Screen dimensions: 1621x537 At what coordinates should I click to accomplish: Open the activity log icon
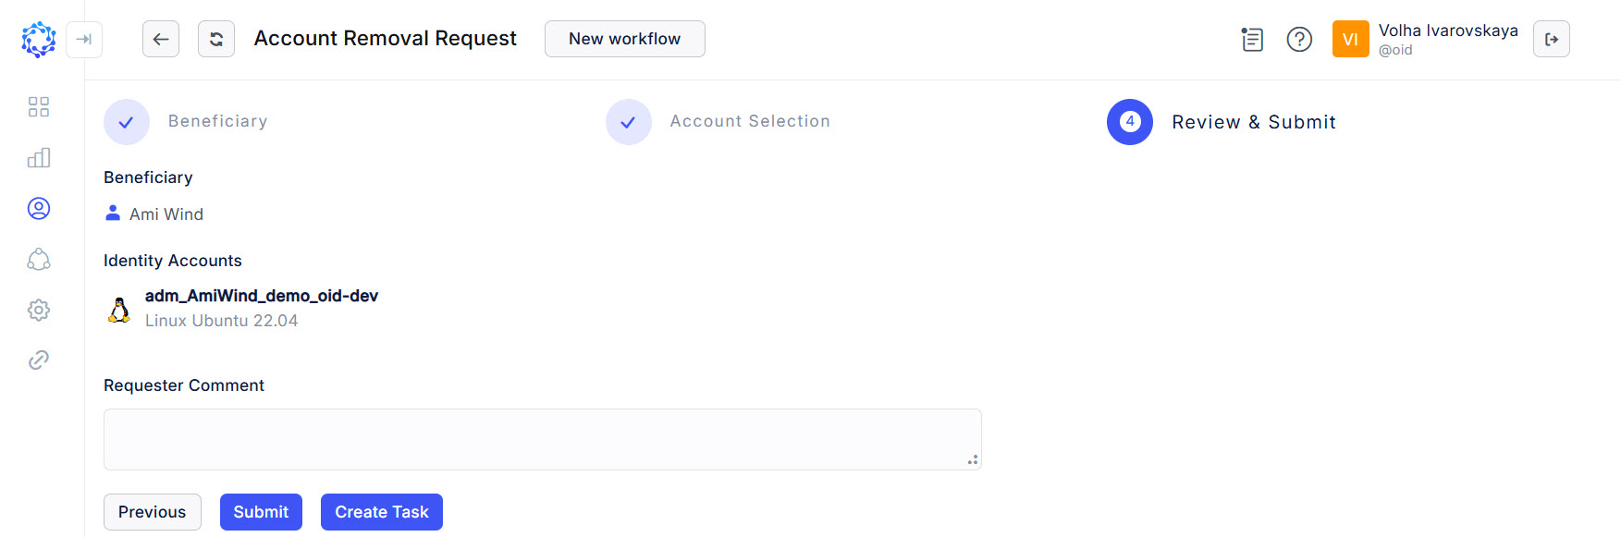click(x=1251, y=39)
